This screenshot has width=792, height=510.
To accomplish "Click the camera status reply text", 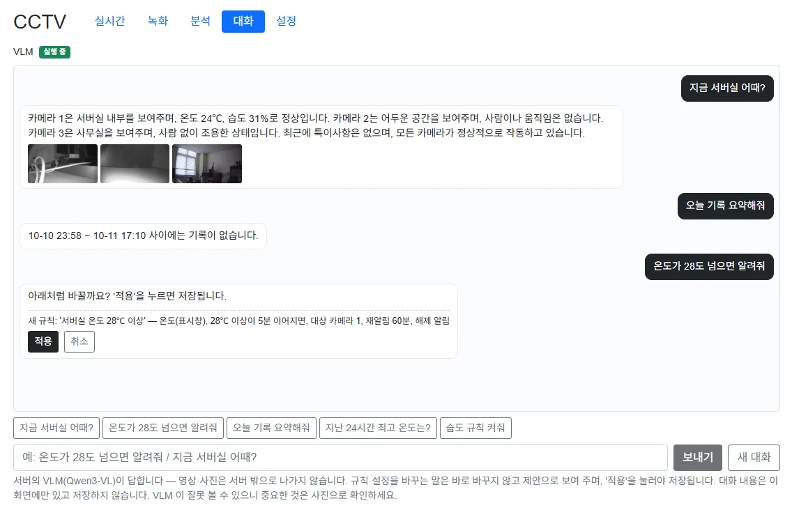I will point(316,125).
